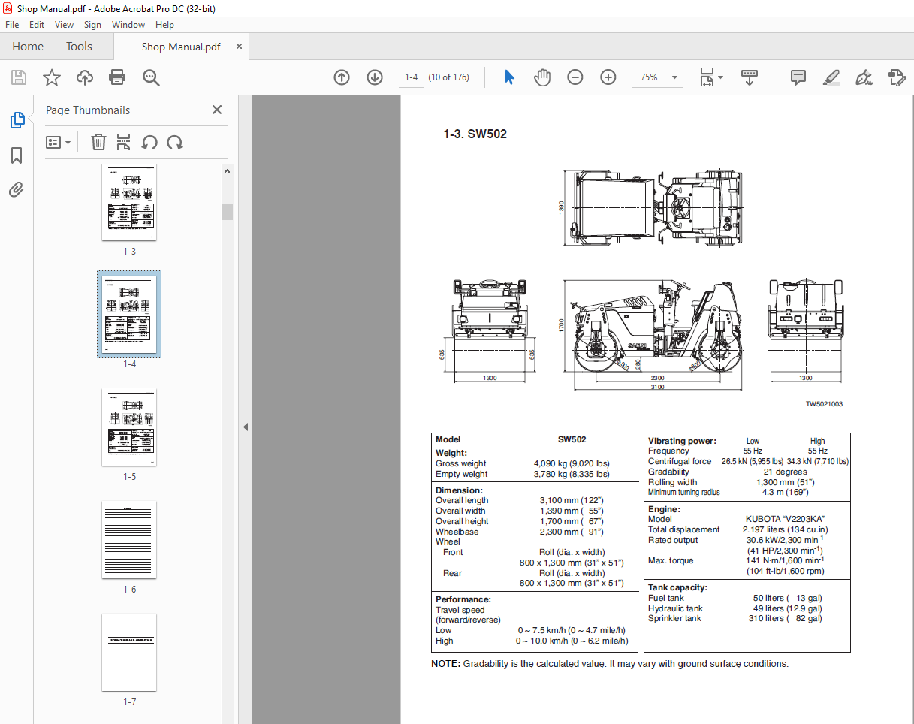Select the Highlight text tool
Viewport: 914px width, 724px height.
click(831, 77)
